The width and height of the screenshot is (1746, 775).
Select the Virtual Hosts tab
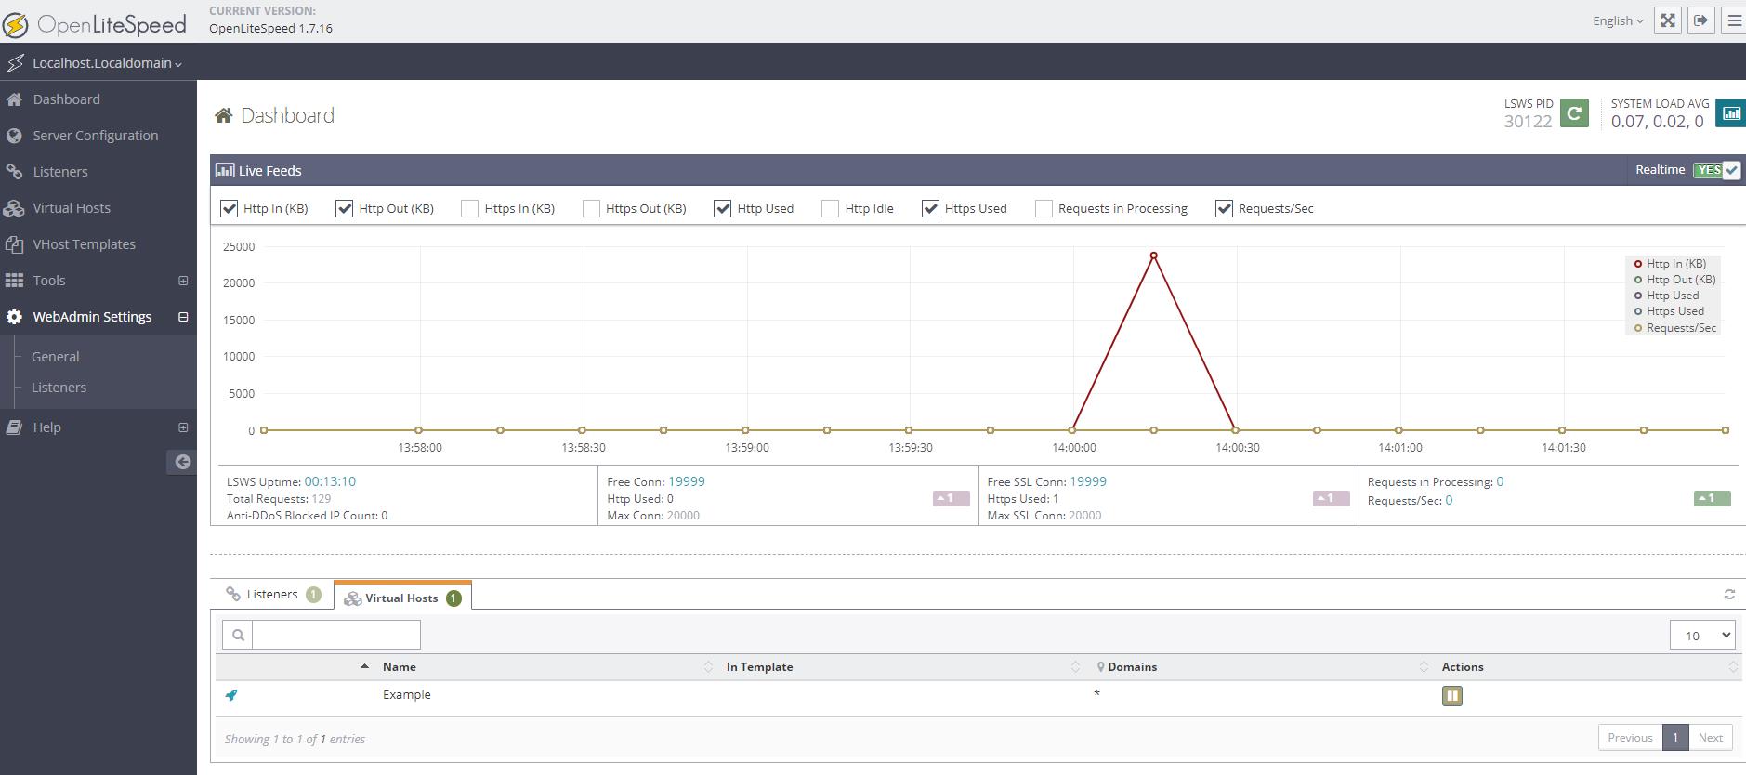(402, 598)
